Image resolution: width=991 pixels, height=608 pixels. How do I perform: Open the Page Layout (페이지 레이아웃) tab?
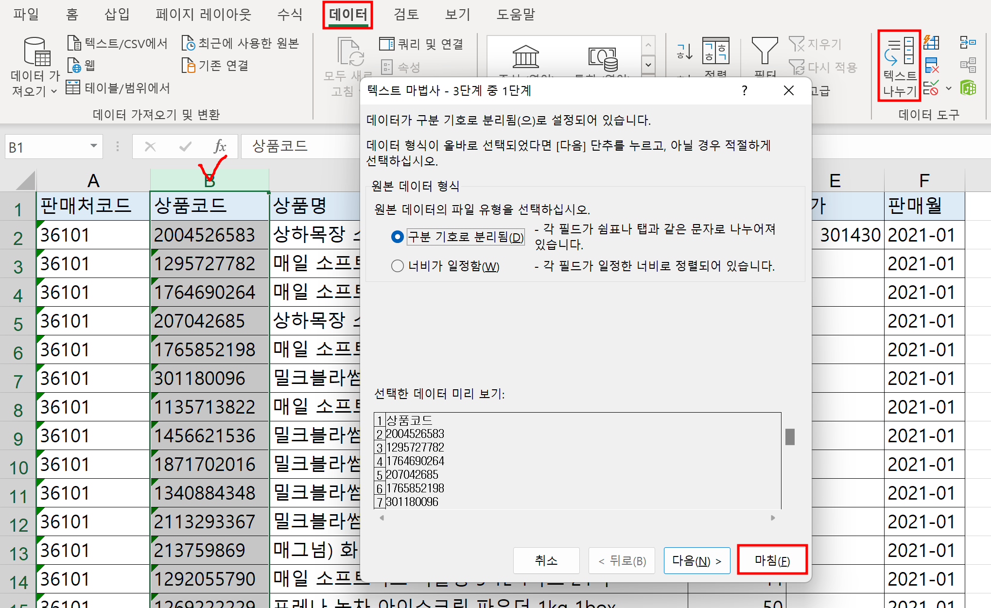click(x=203, y=15)
